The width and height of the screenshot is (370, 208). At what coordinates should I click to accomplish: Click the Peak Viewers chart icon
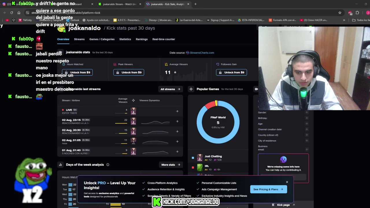point(115,64)
